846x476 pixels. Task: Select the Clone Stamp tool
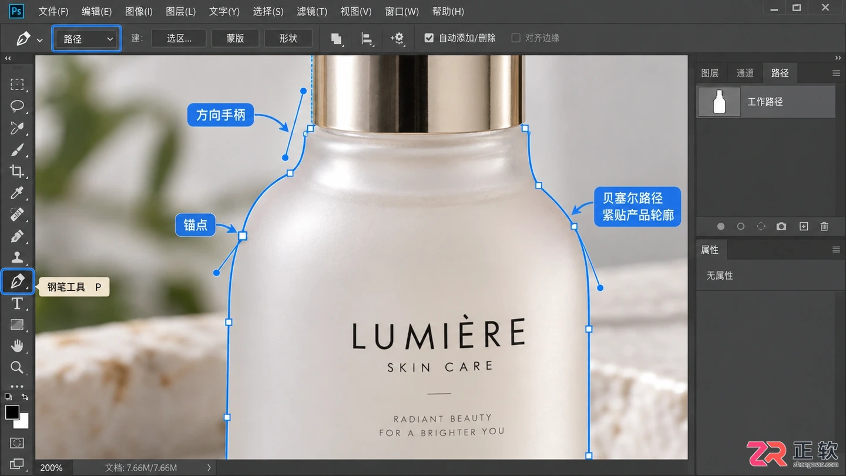coord(17,257)
